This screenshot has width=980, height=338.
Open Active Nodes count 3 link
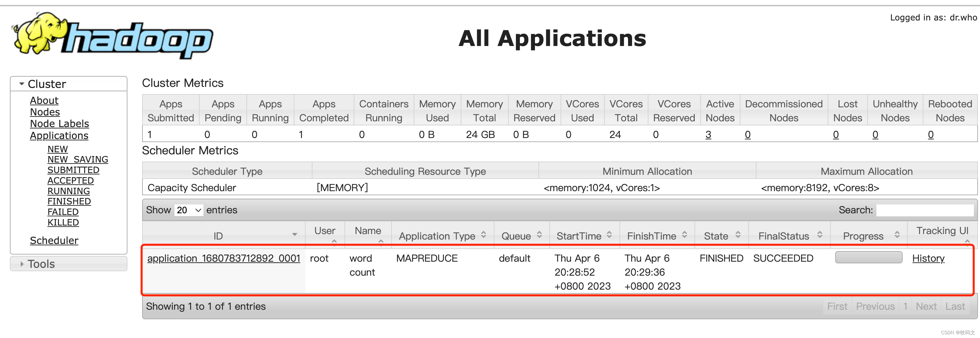point(708,135)
